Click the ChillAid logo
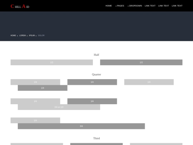This screenshot has height=145, width=193. [x=20, y=6]
